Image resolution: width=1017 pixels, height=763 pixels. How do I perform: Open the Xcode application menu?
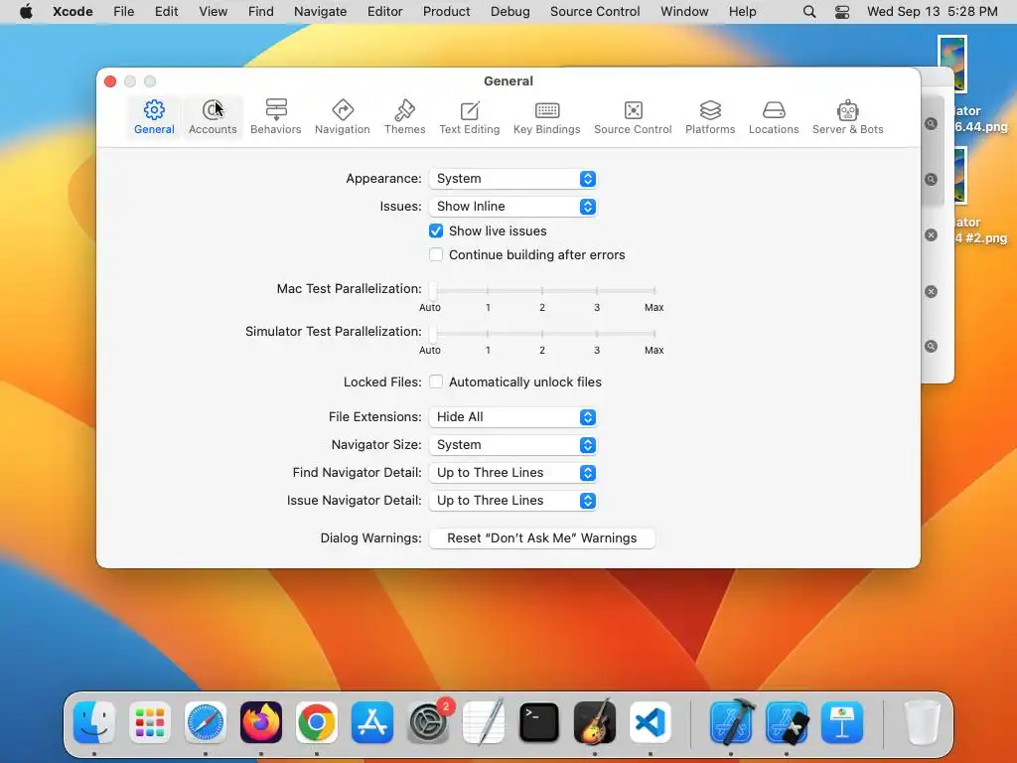(73, 12)
